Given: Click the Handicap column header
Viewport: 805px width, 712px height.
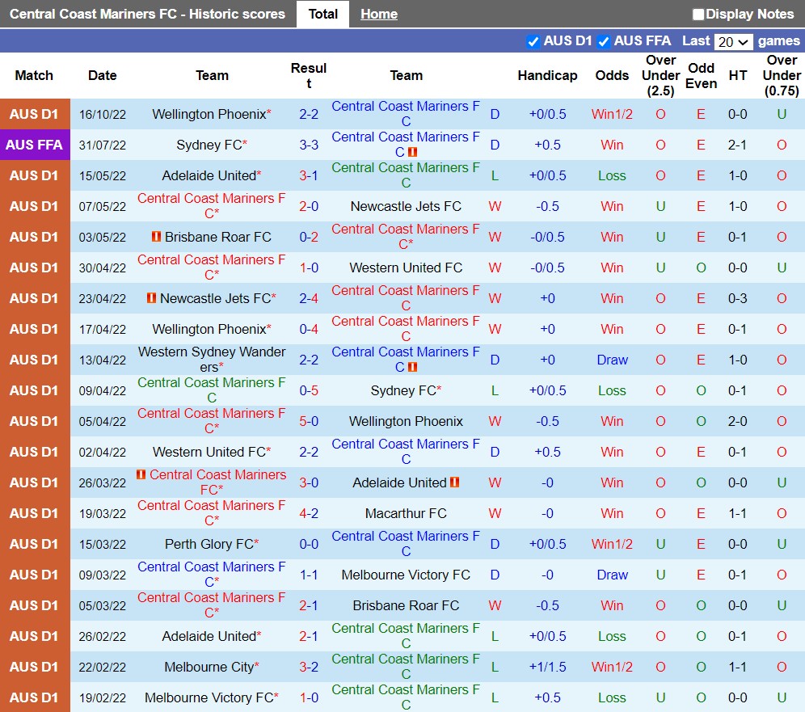Looking at the screenshot, I should pos(547,75).
